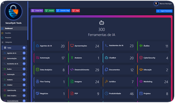Click the Sugerir Ferramenta button
175x103 pixels.
(164, 11)
